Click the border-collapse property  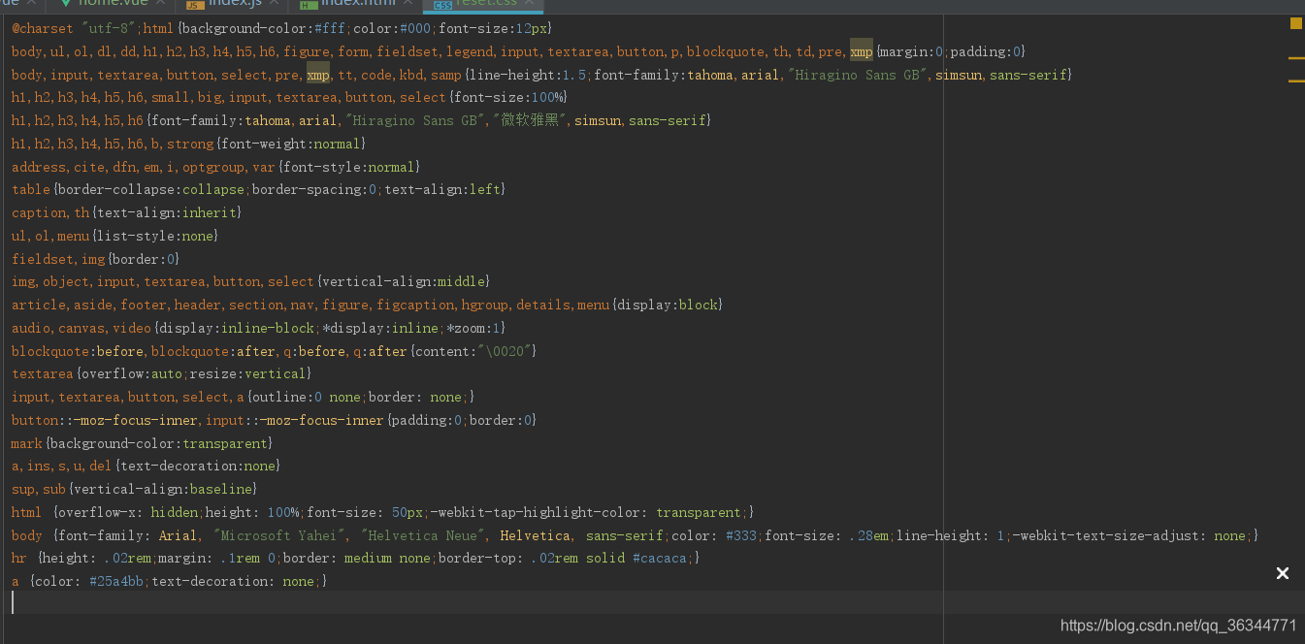click(116, 189)
